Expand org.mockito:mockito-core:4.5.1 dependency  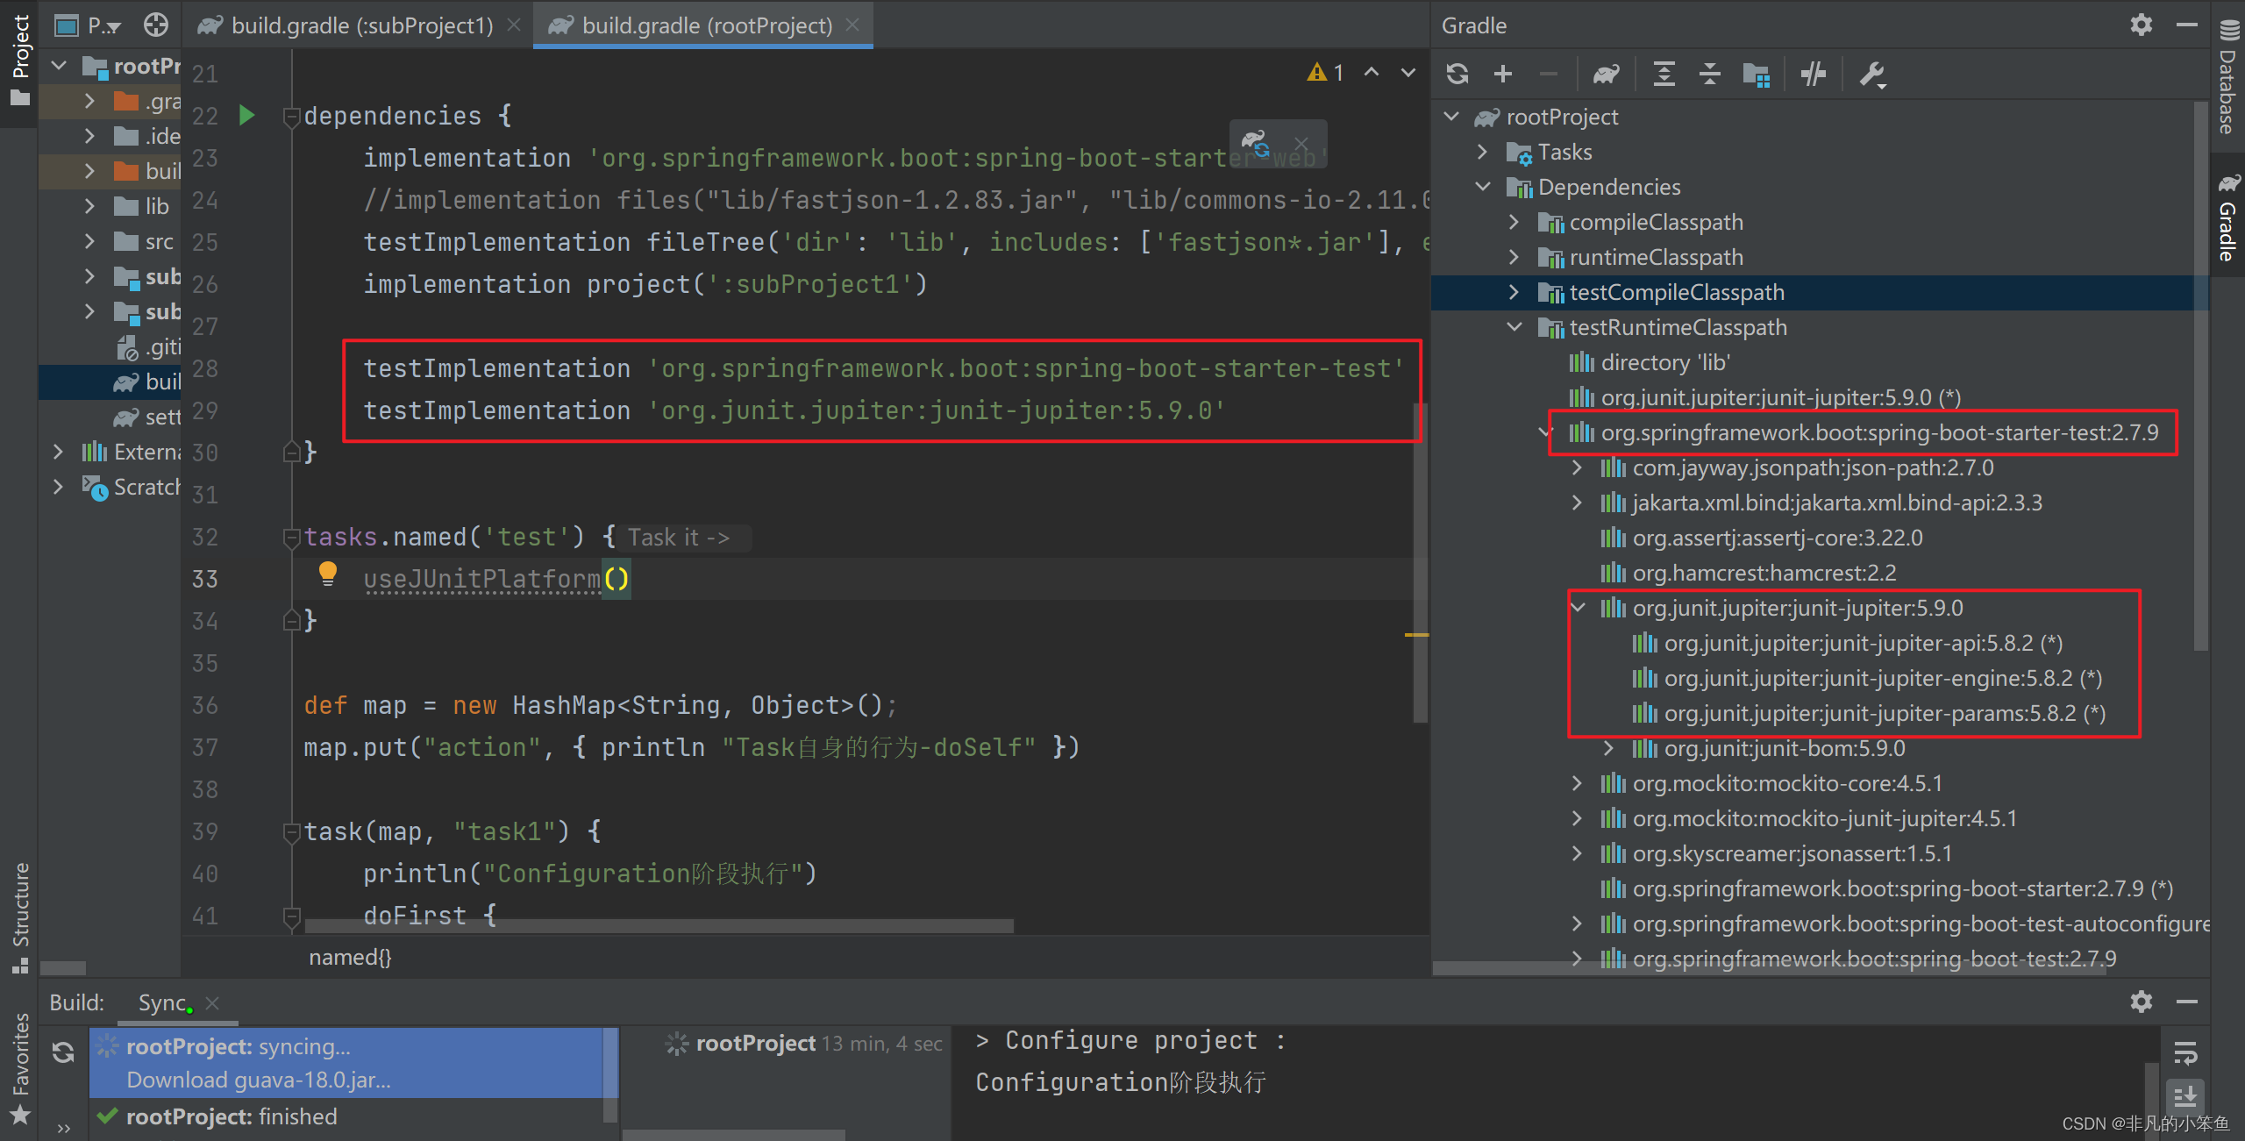(x=1578, y=783)
